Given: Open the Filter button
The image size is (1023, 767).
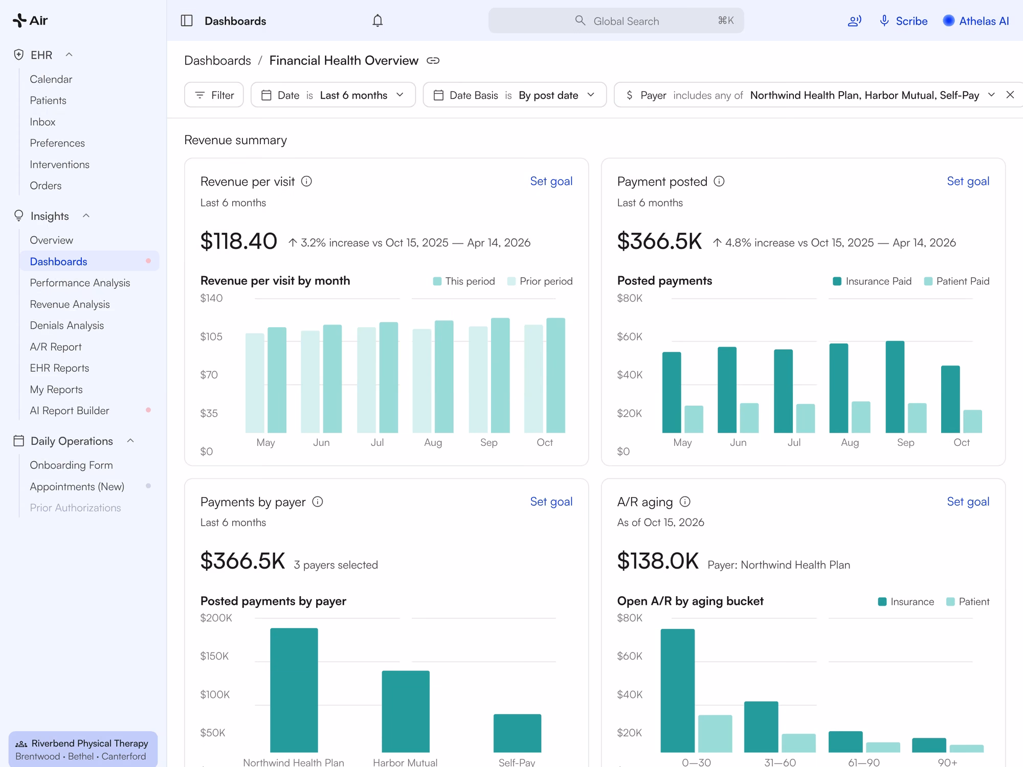Looking at the screenshot, I should [x=214, y=95].
